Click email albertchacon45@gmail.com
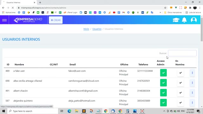The image size is (203, 114). [83, 91]
